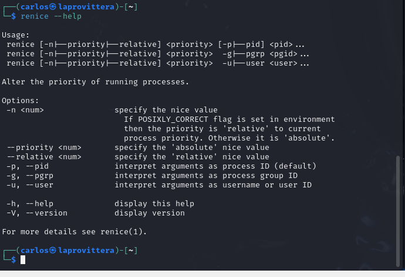
Task: Click the typed 'renice --help' command
Action: coord(51,16)
